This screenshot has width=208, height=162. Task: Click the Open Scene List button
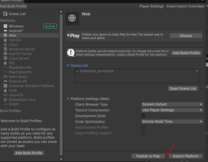[x=183, y=89]
